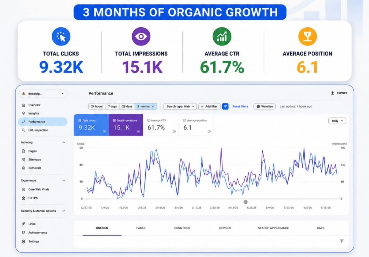Click the Sitemaps icon in sidebar
Image resolution: width=369 pixels, height=257 pixels.
pos(23,159)
